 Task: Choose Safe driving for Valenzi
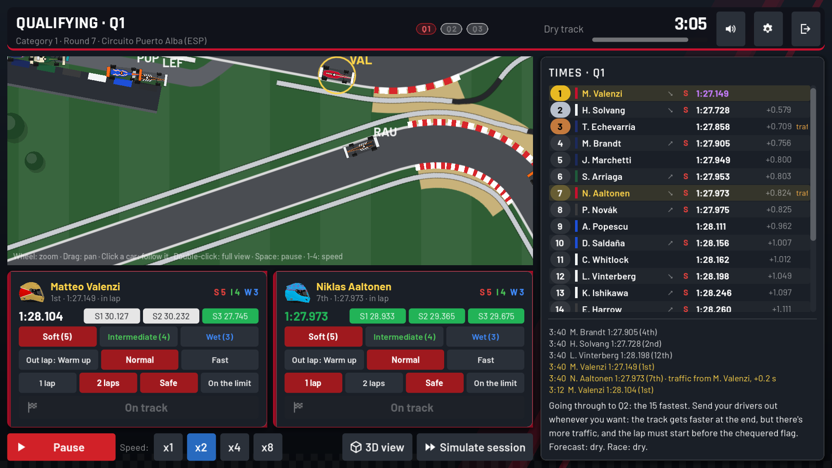169,383
